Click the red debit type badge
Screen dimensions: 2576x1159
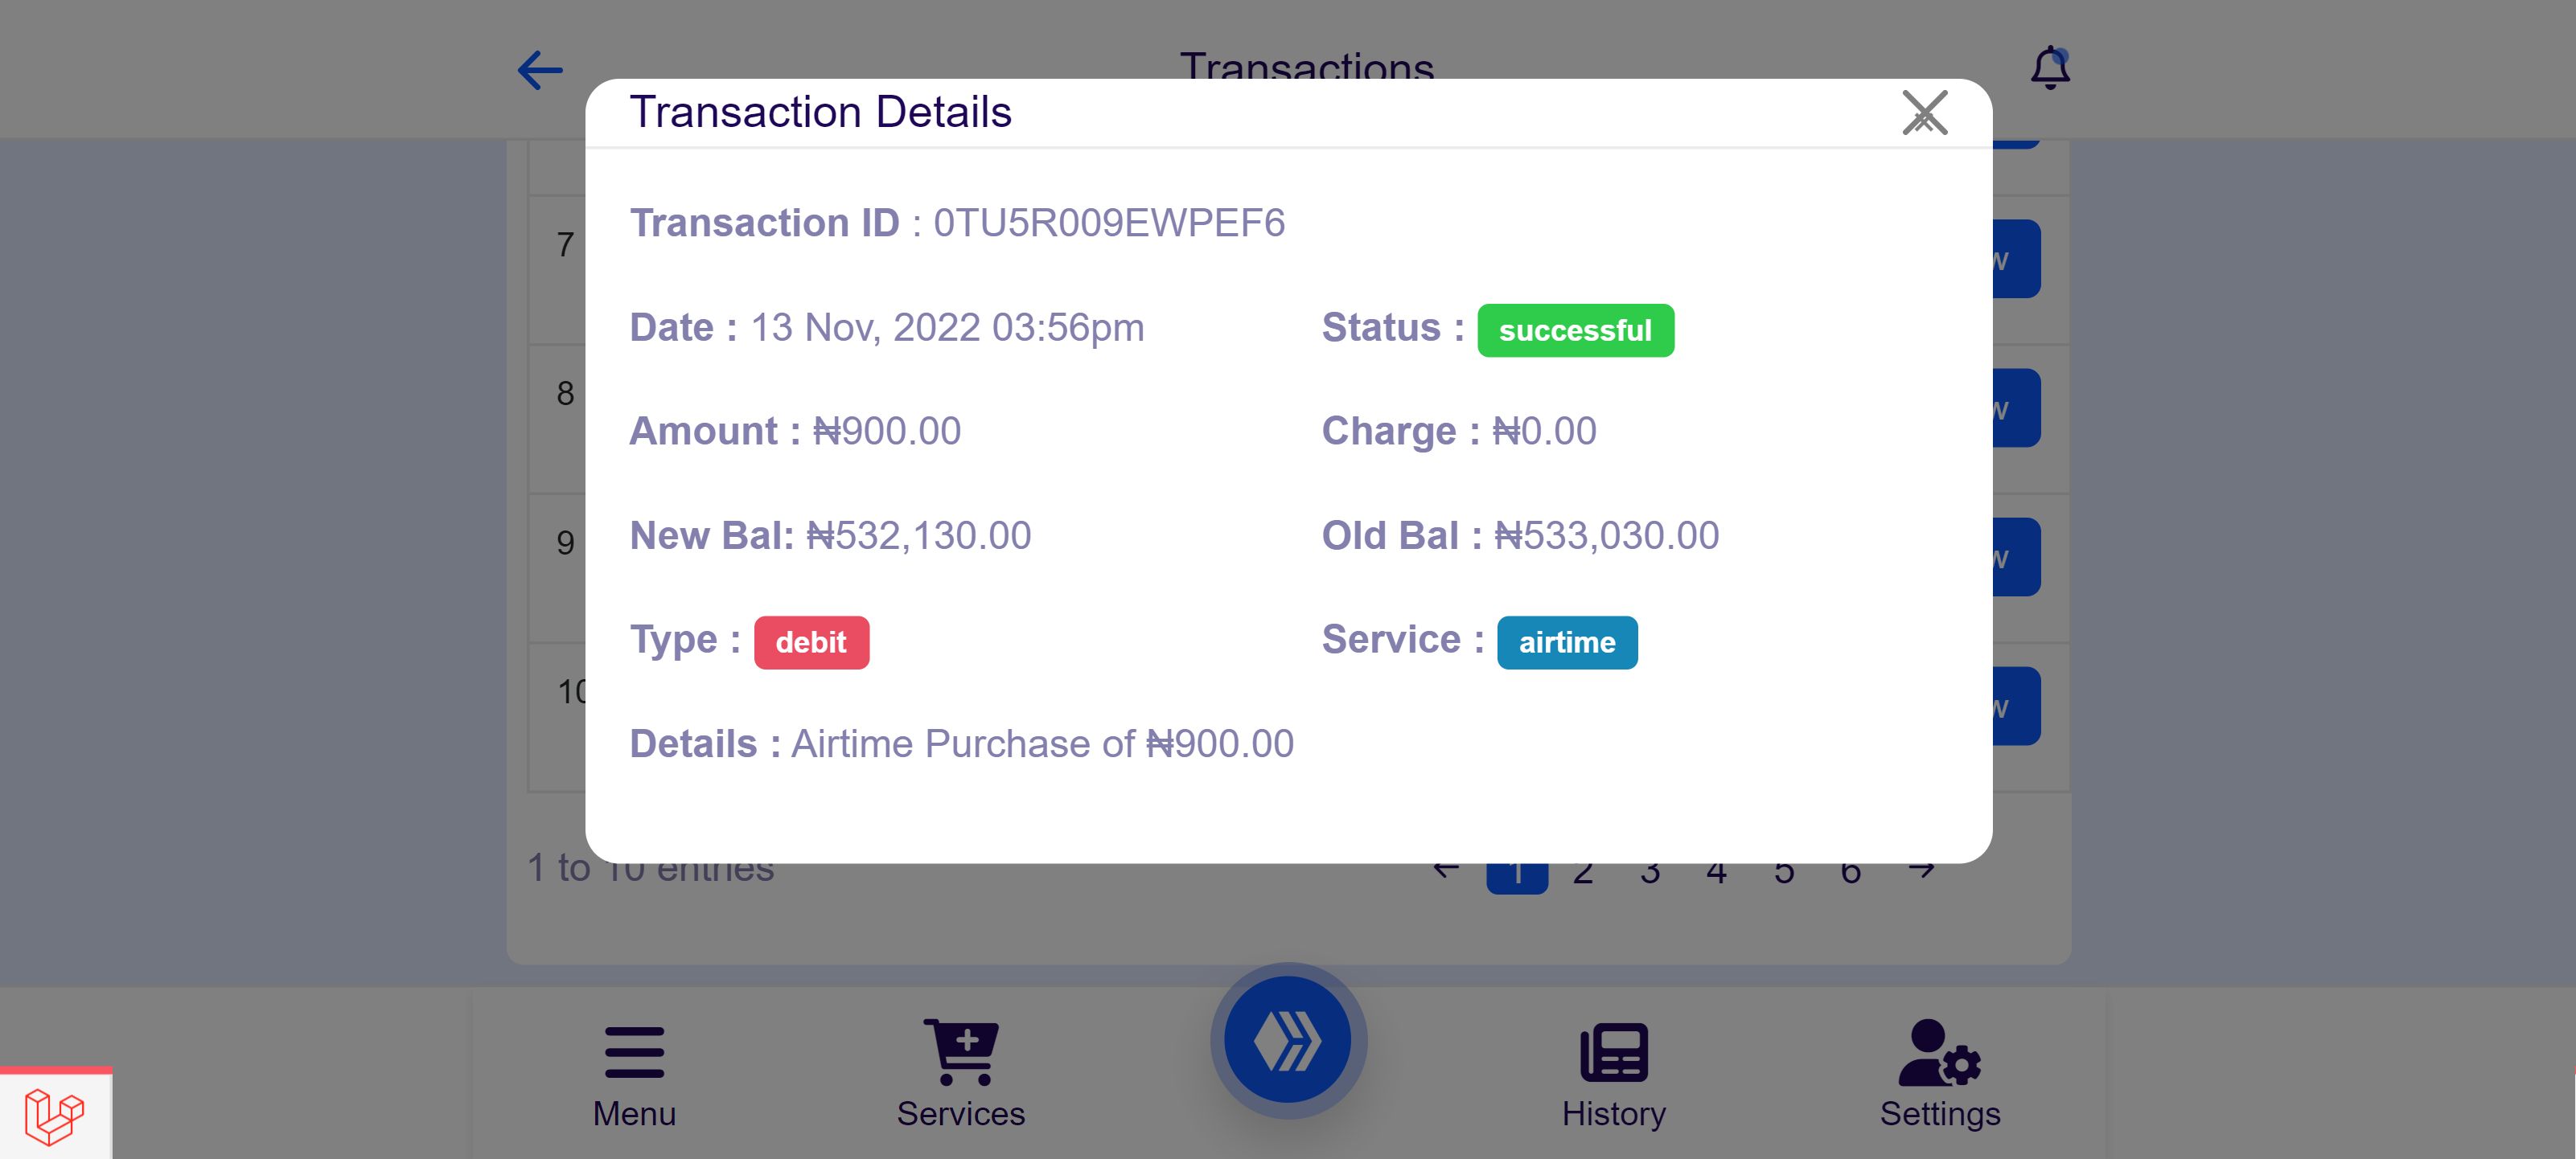[810, 642]
